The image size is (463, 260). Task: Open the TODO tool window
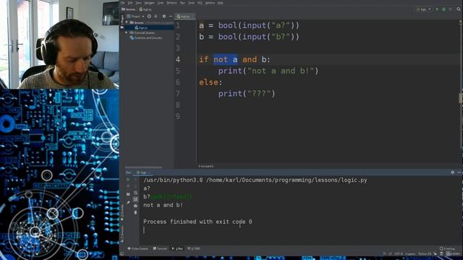pos(194,248)
